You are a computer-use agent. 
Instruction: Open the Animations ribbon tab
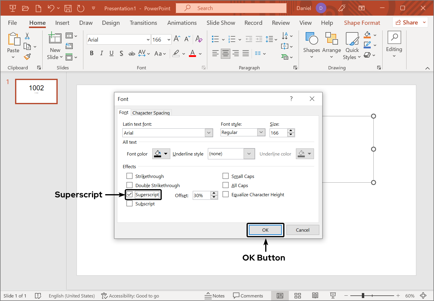click(182, 23)
